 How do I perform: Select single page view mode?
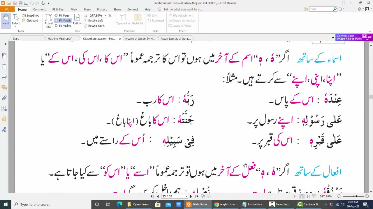pyautogui.click(x=295, y=197)
